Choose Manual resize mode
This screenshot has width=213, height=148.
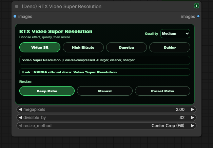click(105, 91)
